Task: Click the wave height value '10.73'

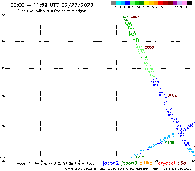Action: (165, 102)
